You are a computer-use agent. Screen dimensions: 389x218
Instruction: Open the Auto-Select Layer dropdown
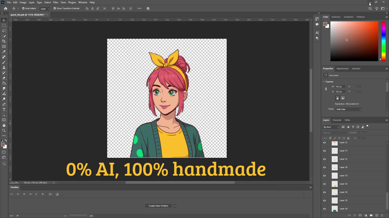(45, 9)
